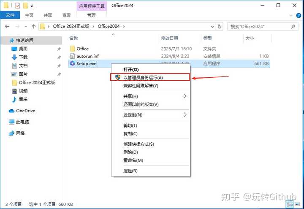Choose 兼容性疑难解答(Y) in context menu
This screenshot has height=209, width=304.
pos(150,85)
